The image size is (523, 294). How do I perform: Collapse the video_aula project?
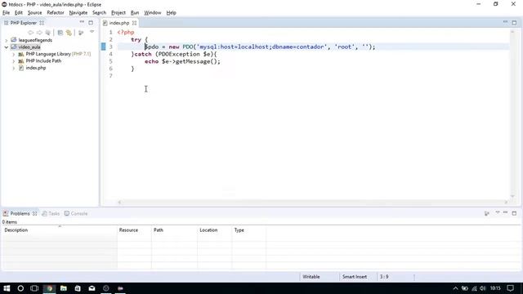[7, 47]
